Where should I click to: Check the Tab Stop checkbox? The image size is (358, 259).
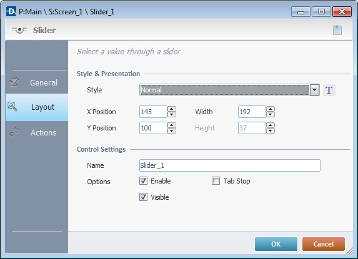point(216,181)
